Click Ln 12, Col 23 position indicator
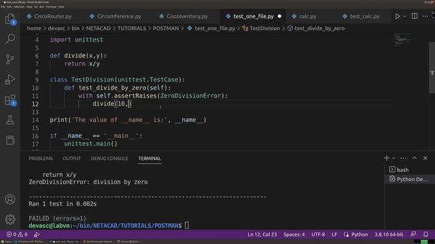 tap(262, 235)
